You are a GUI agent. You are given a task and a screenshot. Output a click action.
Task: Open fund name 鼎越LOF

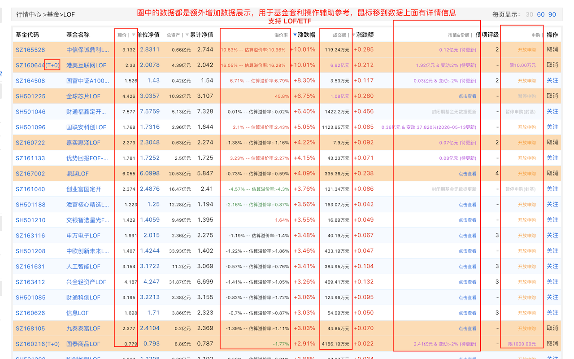78,174
